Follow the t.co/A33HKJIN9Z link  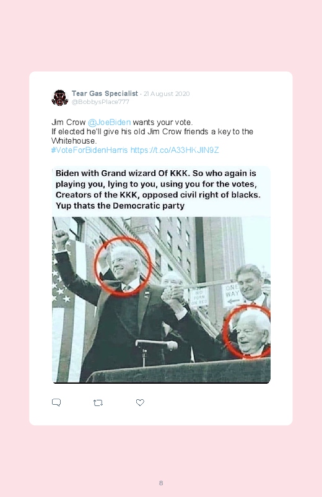coord(175,150)
